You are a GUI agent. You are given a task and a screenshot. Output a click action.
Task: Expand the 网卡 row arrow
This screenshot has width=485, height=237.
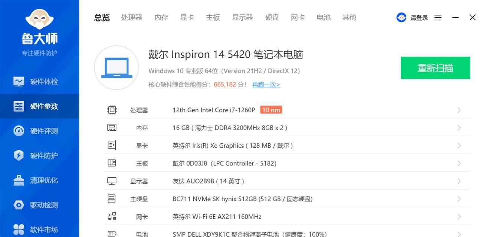[x=459, y=217]
